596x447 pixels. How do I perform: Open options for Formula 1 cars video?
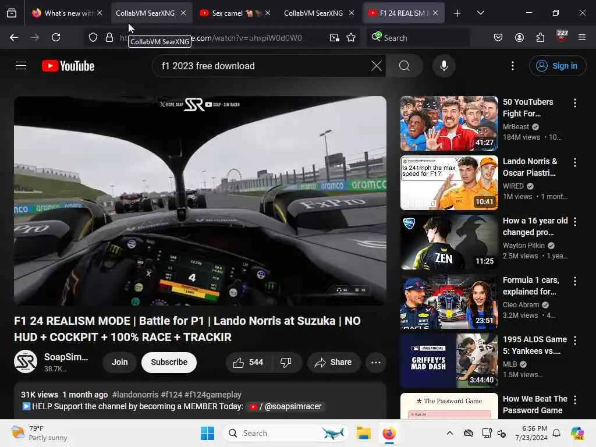pos(575,281)
